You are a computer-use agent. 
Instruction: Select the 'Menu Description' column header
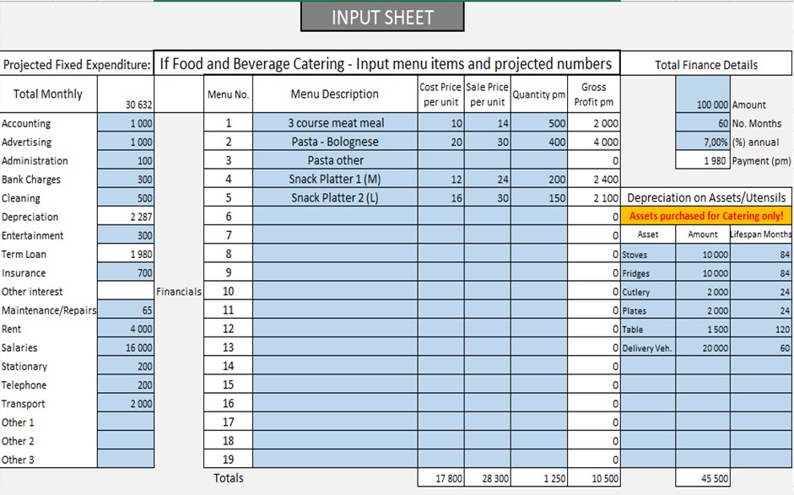coord(335,94)
